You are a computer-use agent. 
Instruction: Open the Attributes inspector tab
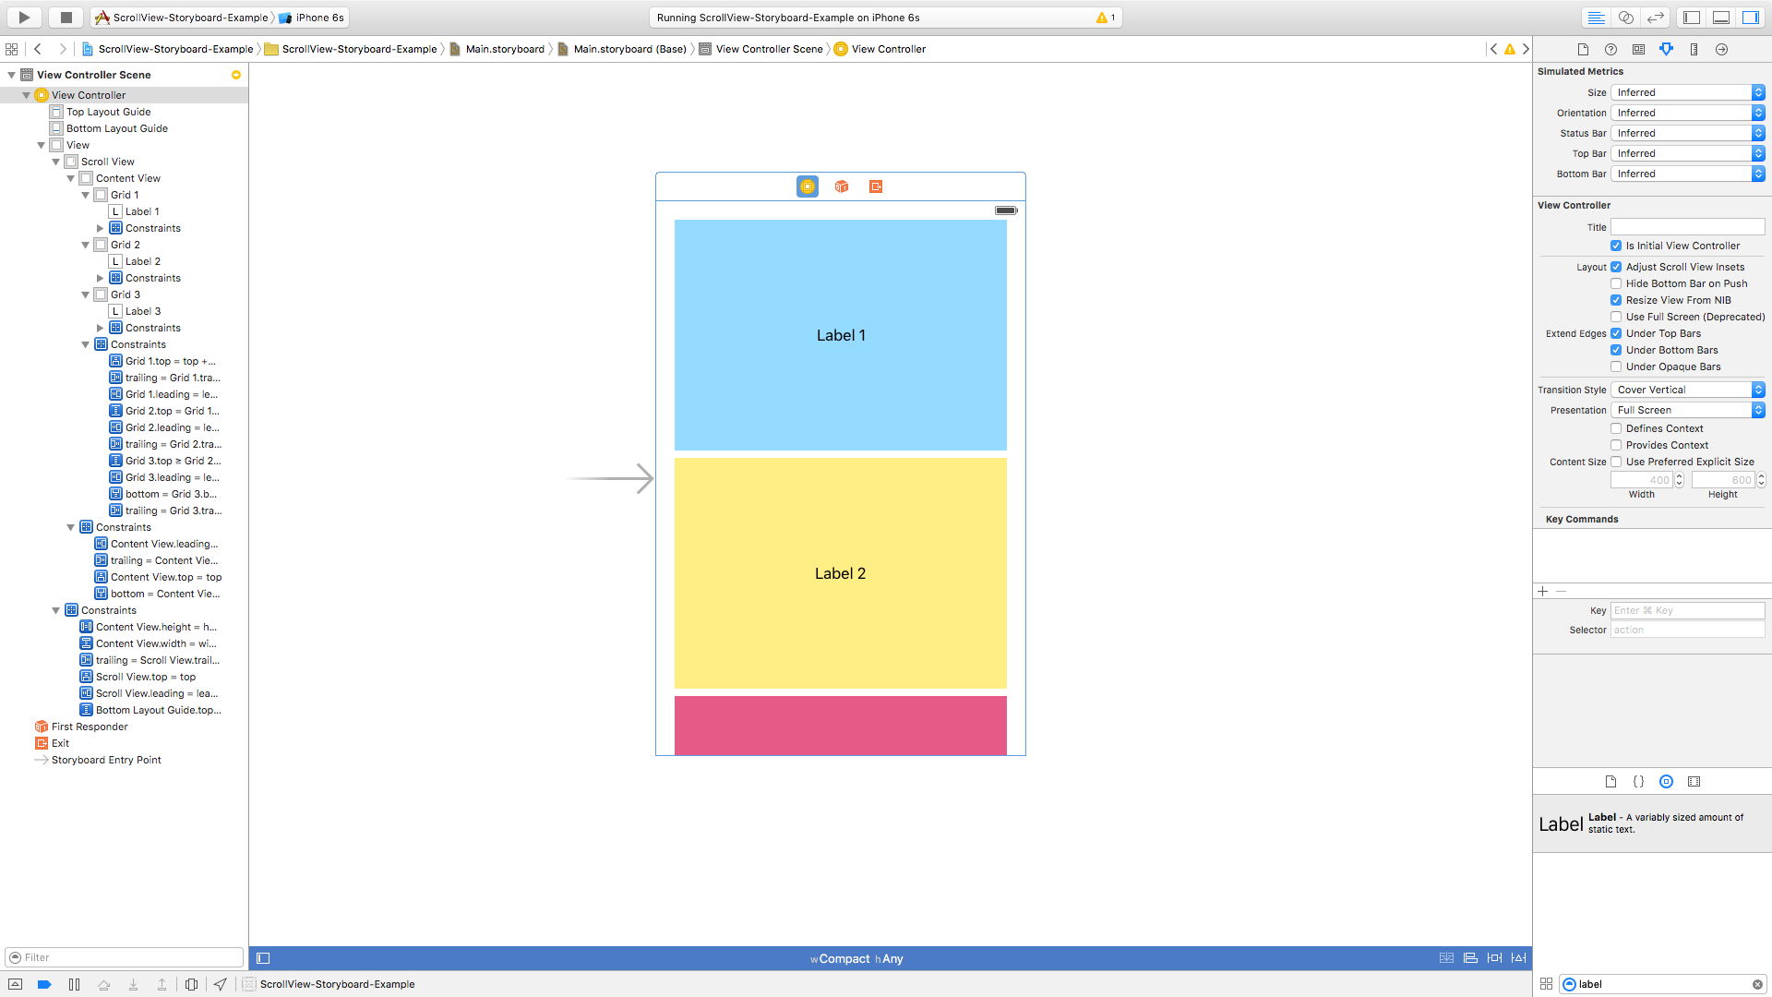point(1666,49)
